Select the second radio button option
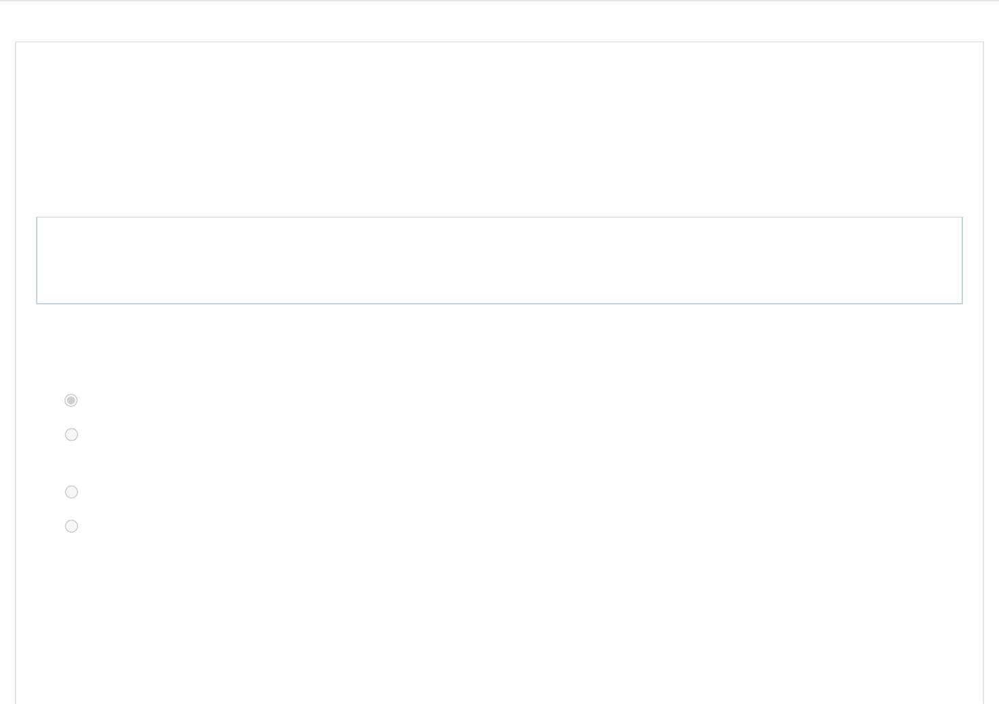The height and width of the screenshot is (704, 999). (71, 435)
